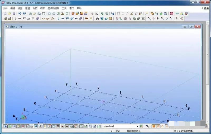Screen dimensions: 211x134
Task: Open the 工具 menu
Action: click(64, 8)
